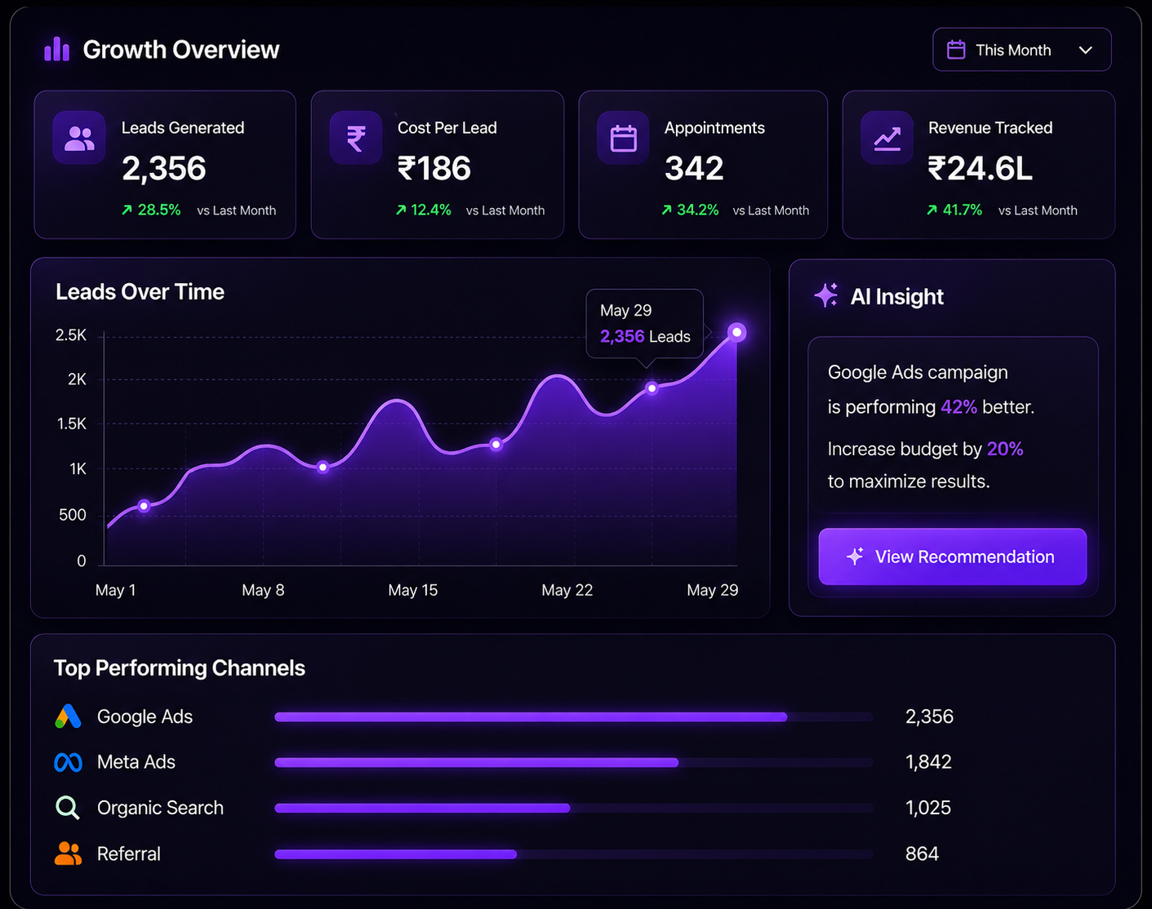Click the "May 15" x-axis label
Screen dimensions: 1152x909
413,590
